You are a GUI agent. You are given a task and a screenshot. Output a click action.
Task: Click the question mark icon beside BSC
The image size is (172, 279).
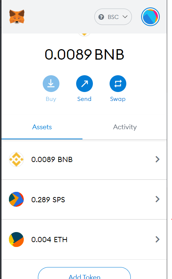click(x=101, y=17)
